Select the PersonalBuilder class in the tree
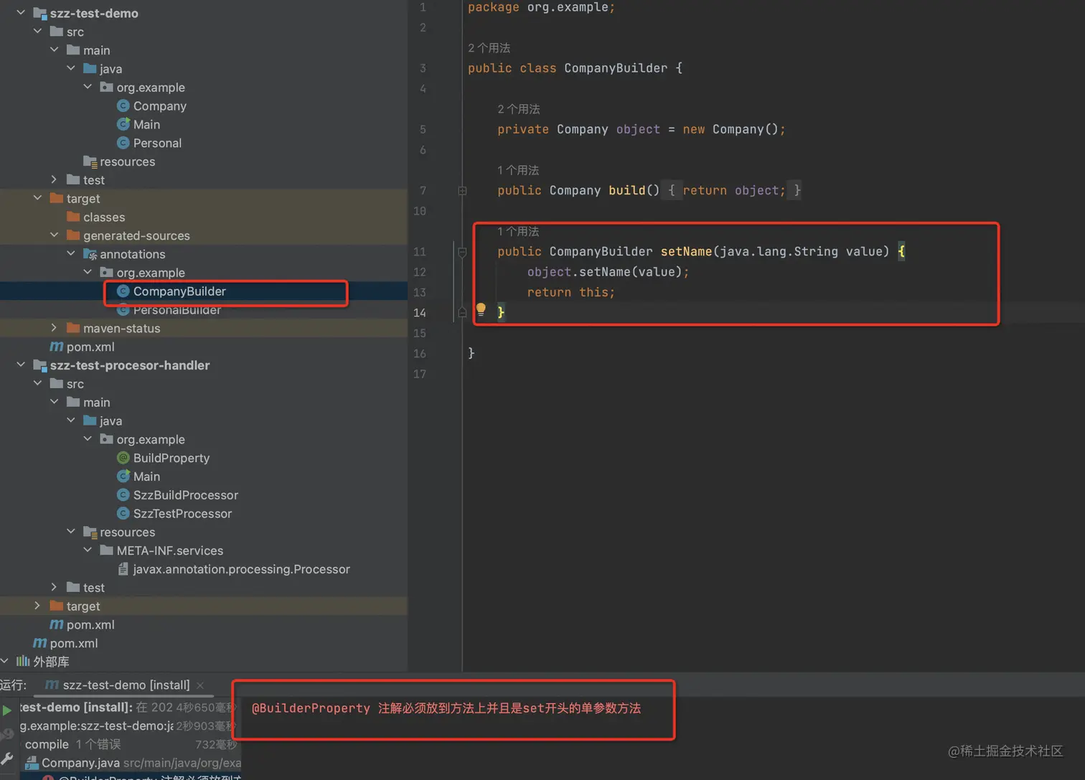1085x780 pixels. tap(177, 310)
